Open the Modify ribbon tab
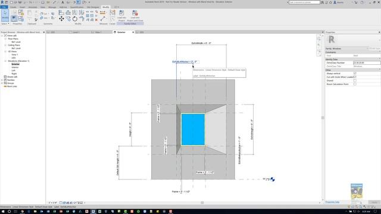The height and width of the screenshot is (214, 381). (106, 7)
